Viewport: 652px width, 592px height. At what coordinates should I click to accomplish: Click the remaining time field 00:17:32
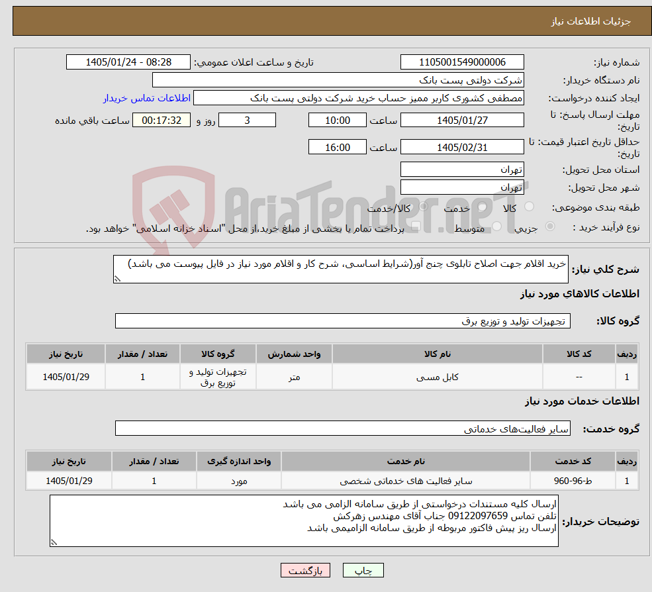click(x=162, y=121)
